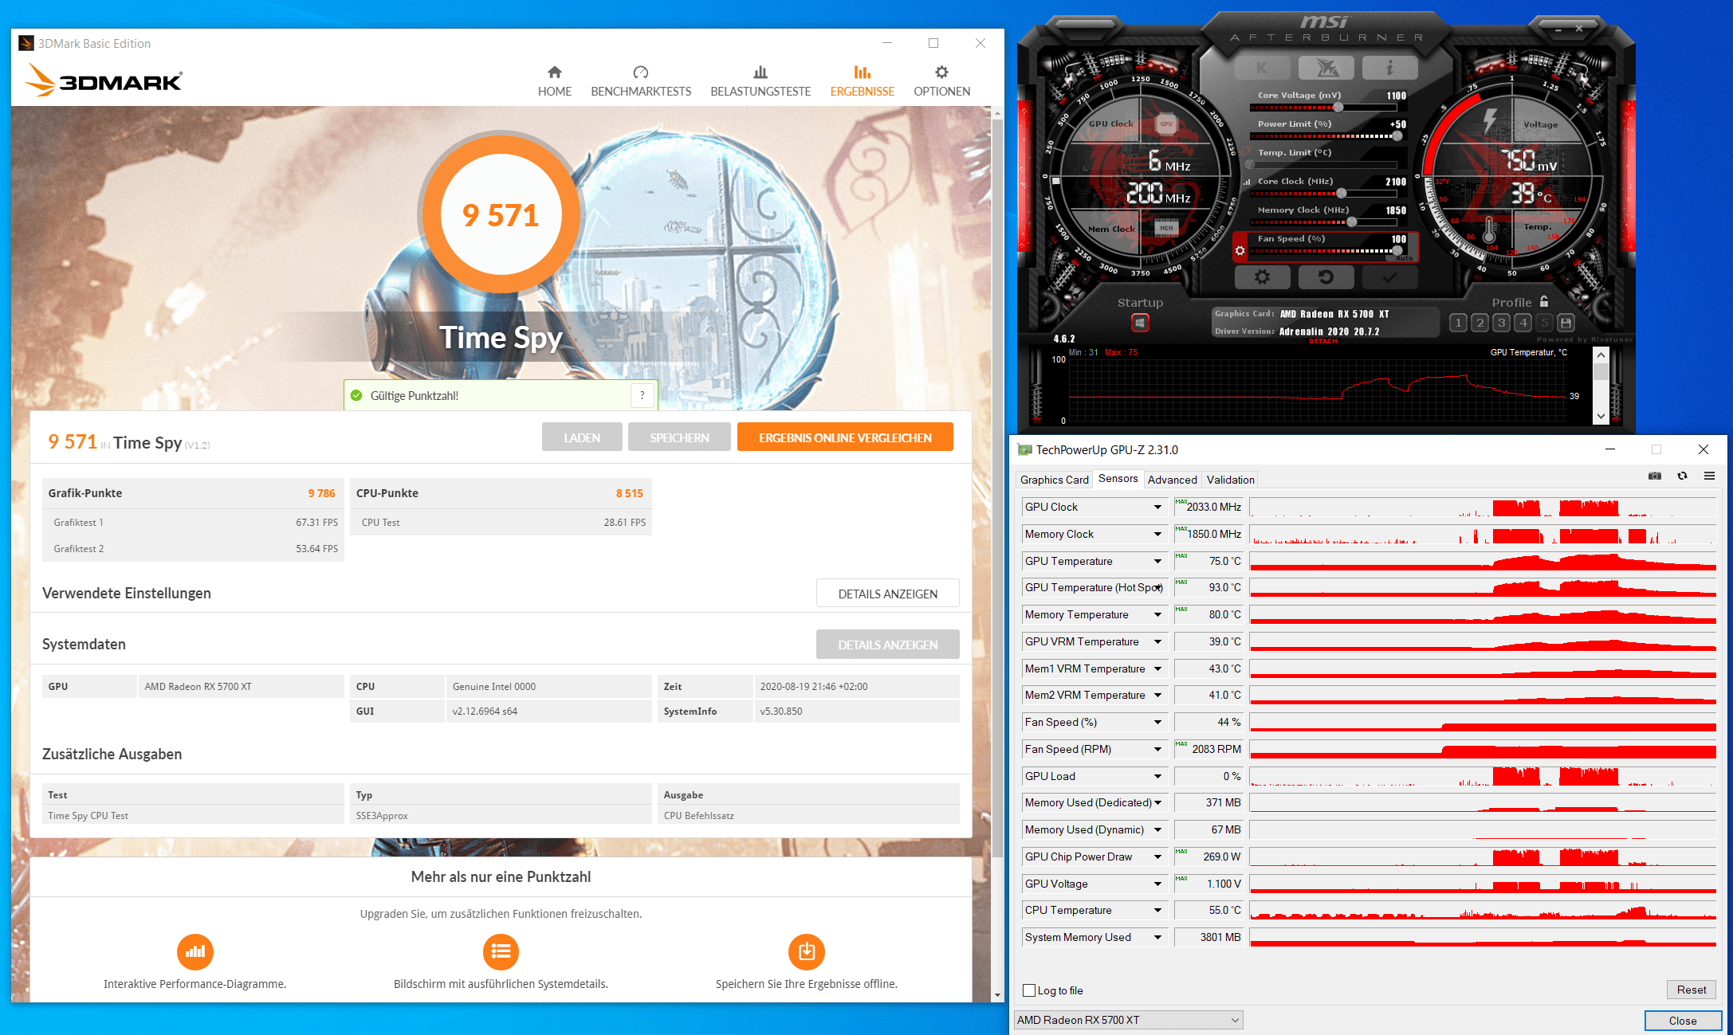This screenshot has width=1733, height=1035.
Task: Open the GPU Clock sensor dropdown in GPU-Z
Action: tap(1157, 508)
